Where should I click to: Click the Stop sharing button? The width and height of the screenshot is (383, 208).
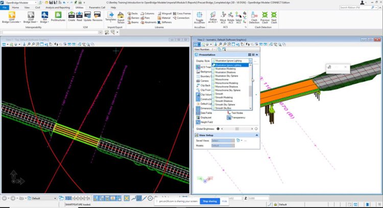[x=209, y=201]
